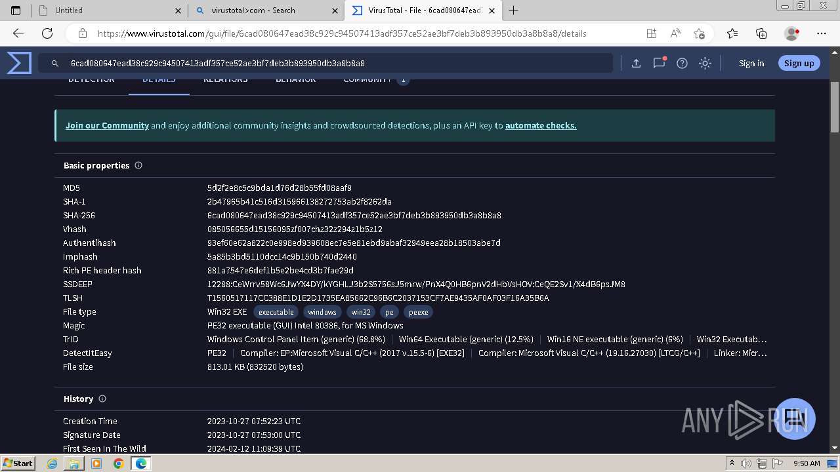Click the browser address bar URL
The width and height of the screenshot is (840, 472).
tap(342, 33)
